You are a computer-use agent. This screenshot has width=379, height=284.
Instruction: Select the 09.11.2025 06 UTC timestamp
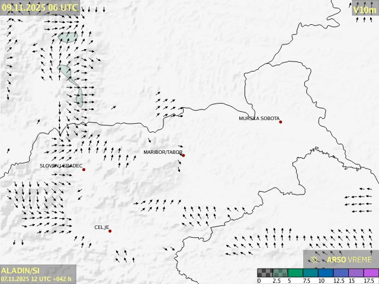tap(39, 7)
